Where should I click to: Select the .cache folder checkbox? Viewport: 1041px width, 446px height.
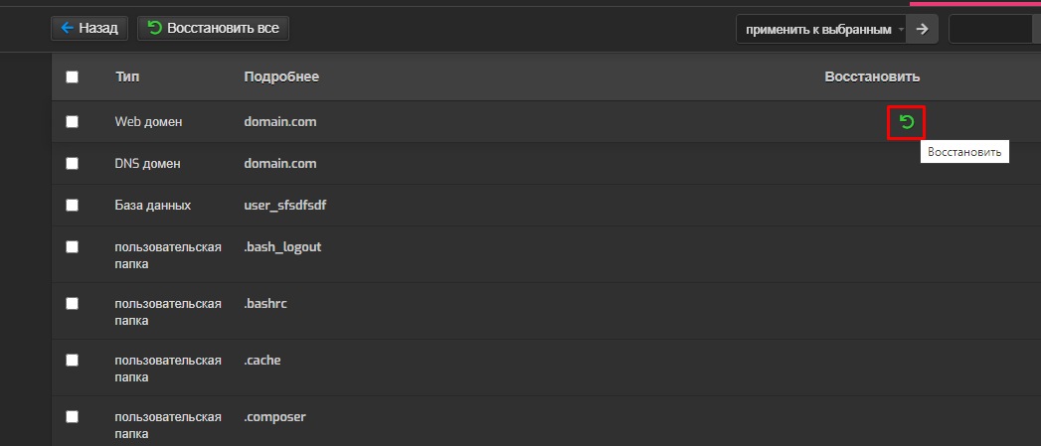tap(73, 360)
